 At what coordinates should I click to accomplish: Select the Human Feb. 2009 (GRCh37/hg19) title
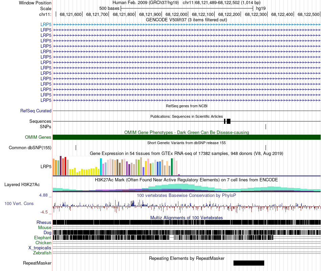[146, 3]
